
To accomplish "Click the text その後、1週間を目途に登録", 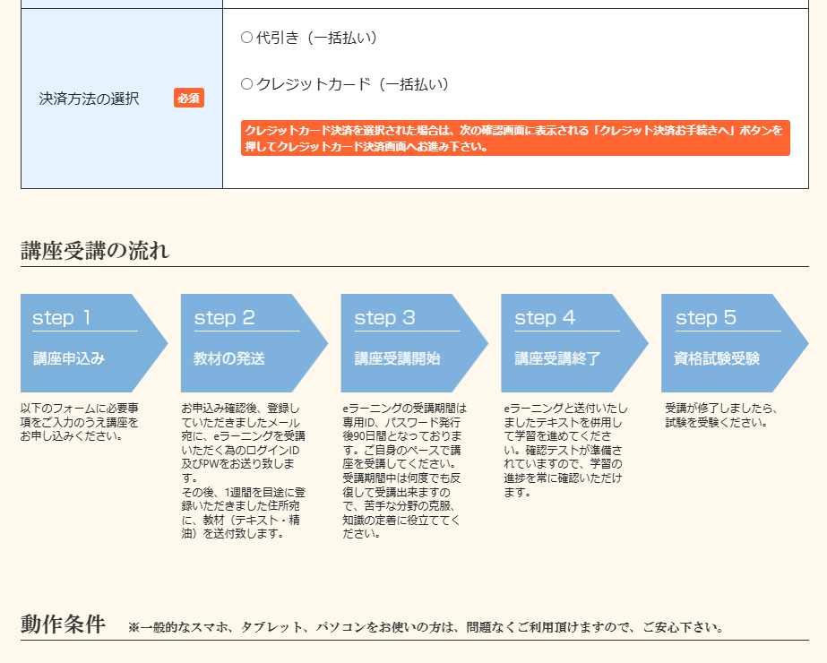I will tap(244, 499).
